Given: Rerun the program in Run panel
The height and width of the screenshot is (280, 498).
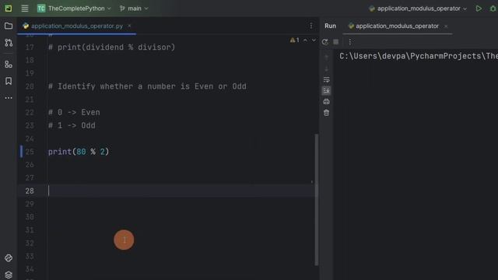Looking at the screenshot, I should (325, 42).
